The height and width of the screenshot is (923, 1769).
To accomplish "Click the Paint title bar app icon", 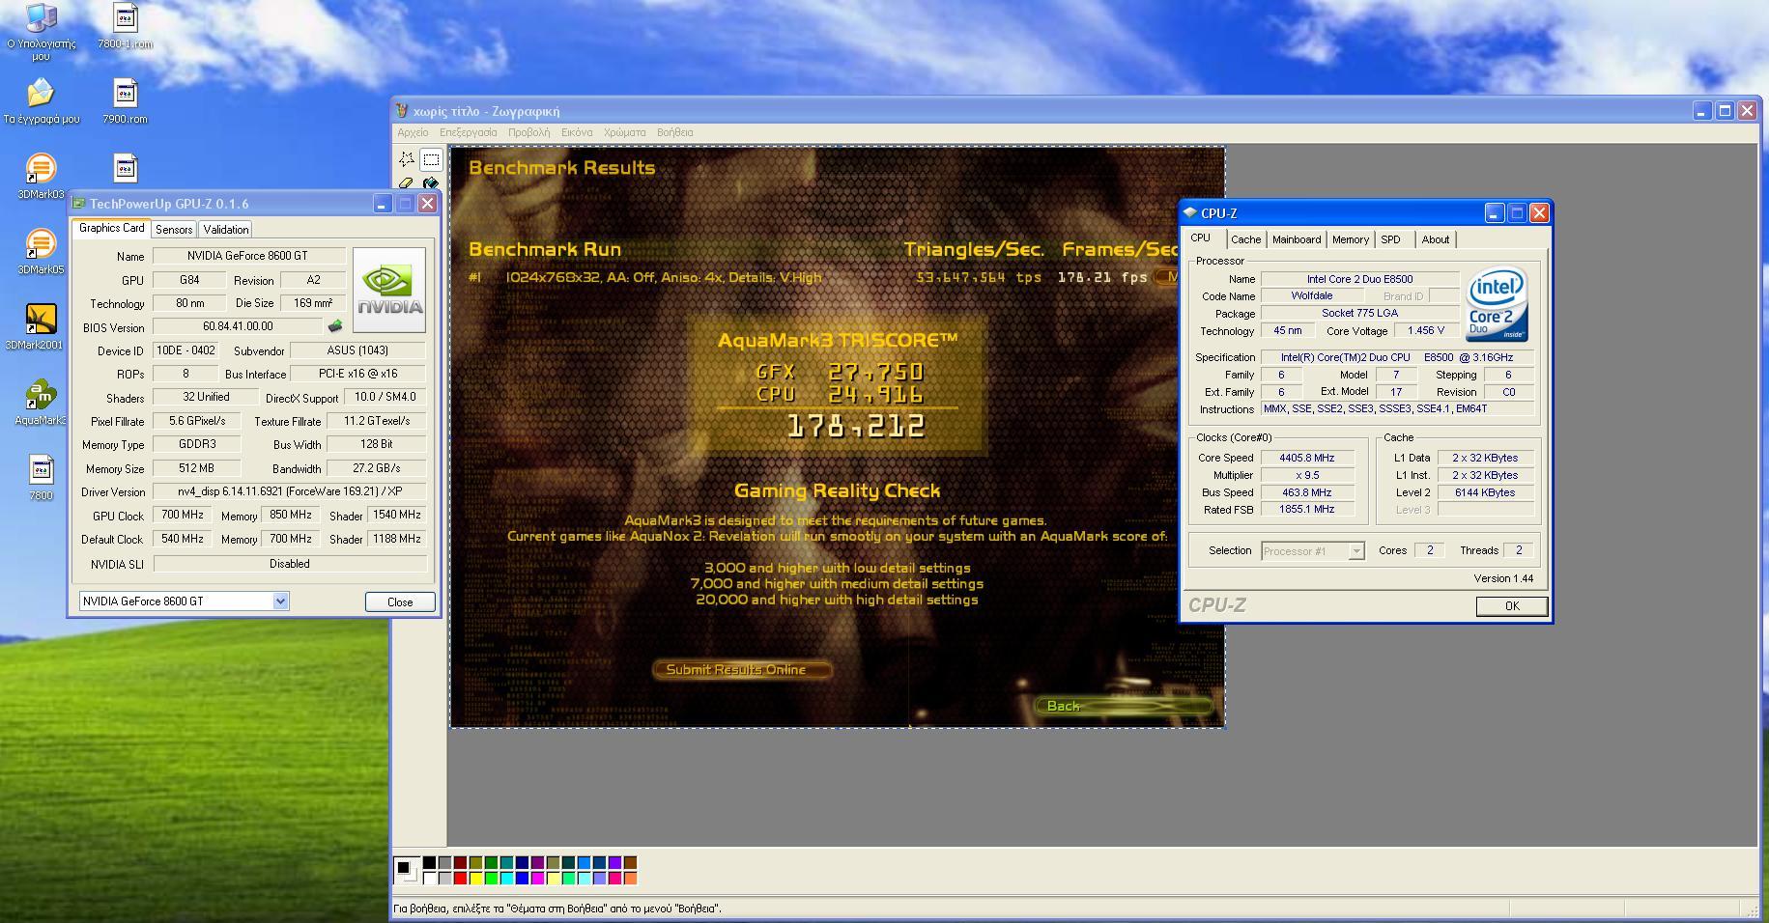I will pos(402,111).
